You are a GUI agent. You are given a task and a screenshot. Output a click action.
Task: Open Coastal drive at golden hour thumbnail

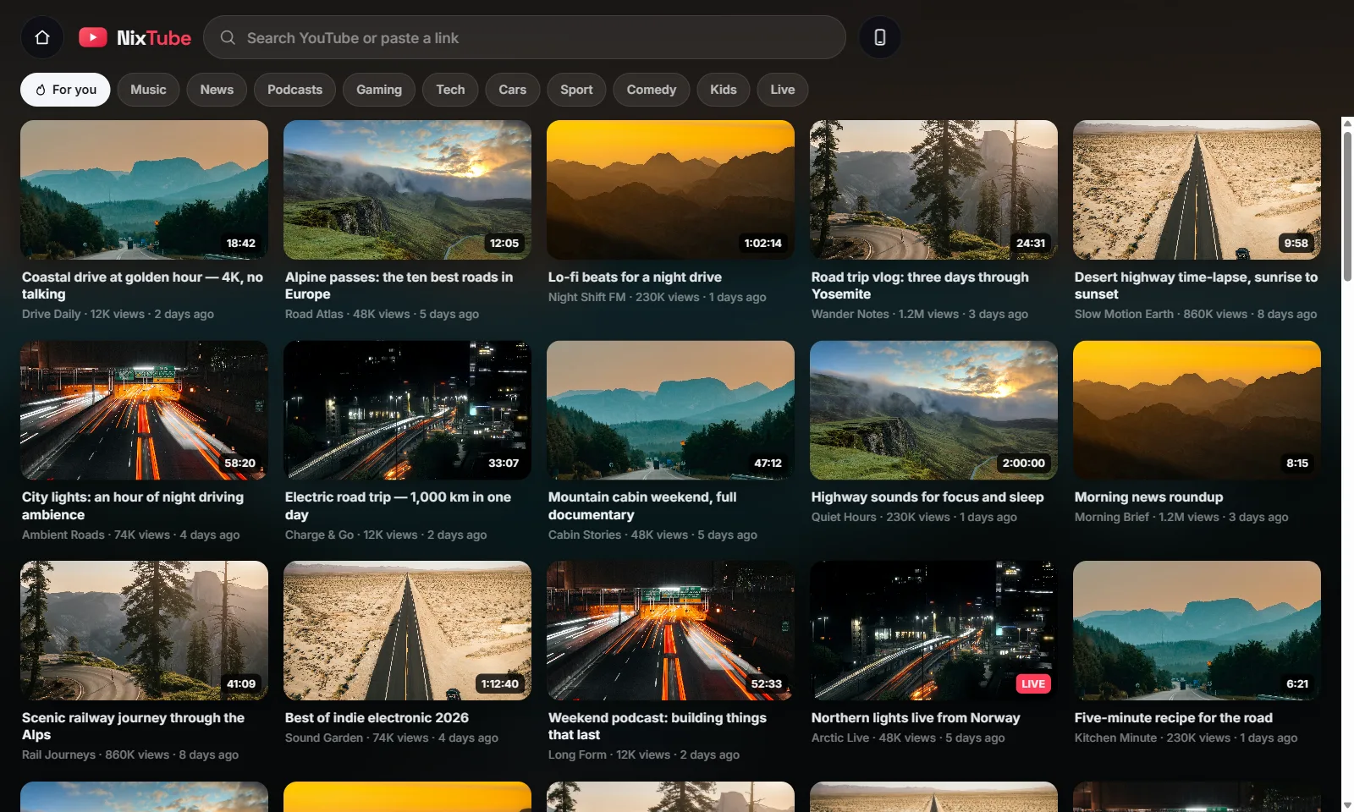[x=144, y=189]
